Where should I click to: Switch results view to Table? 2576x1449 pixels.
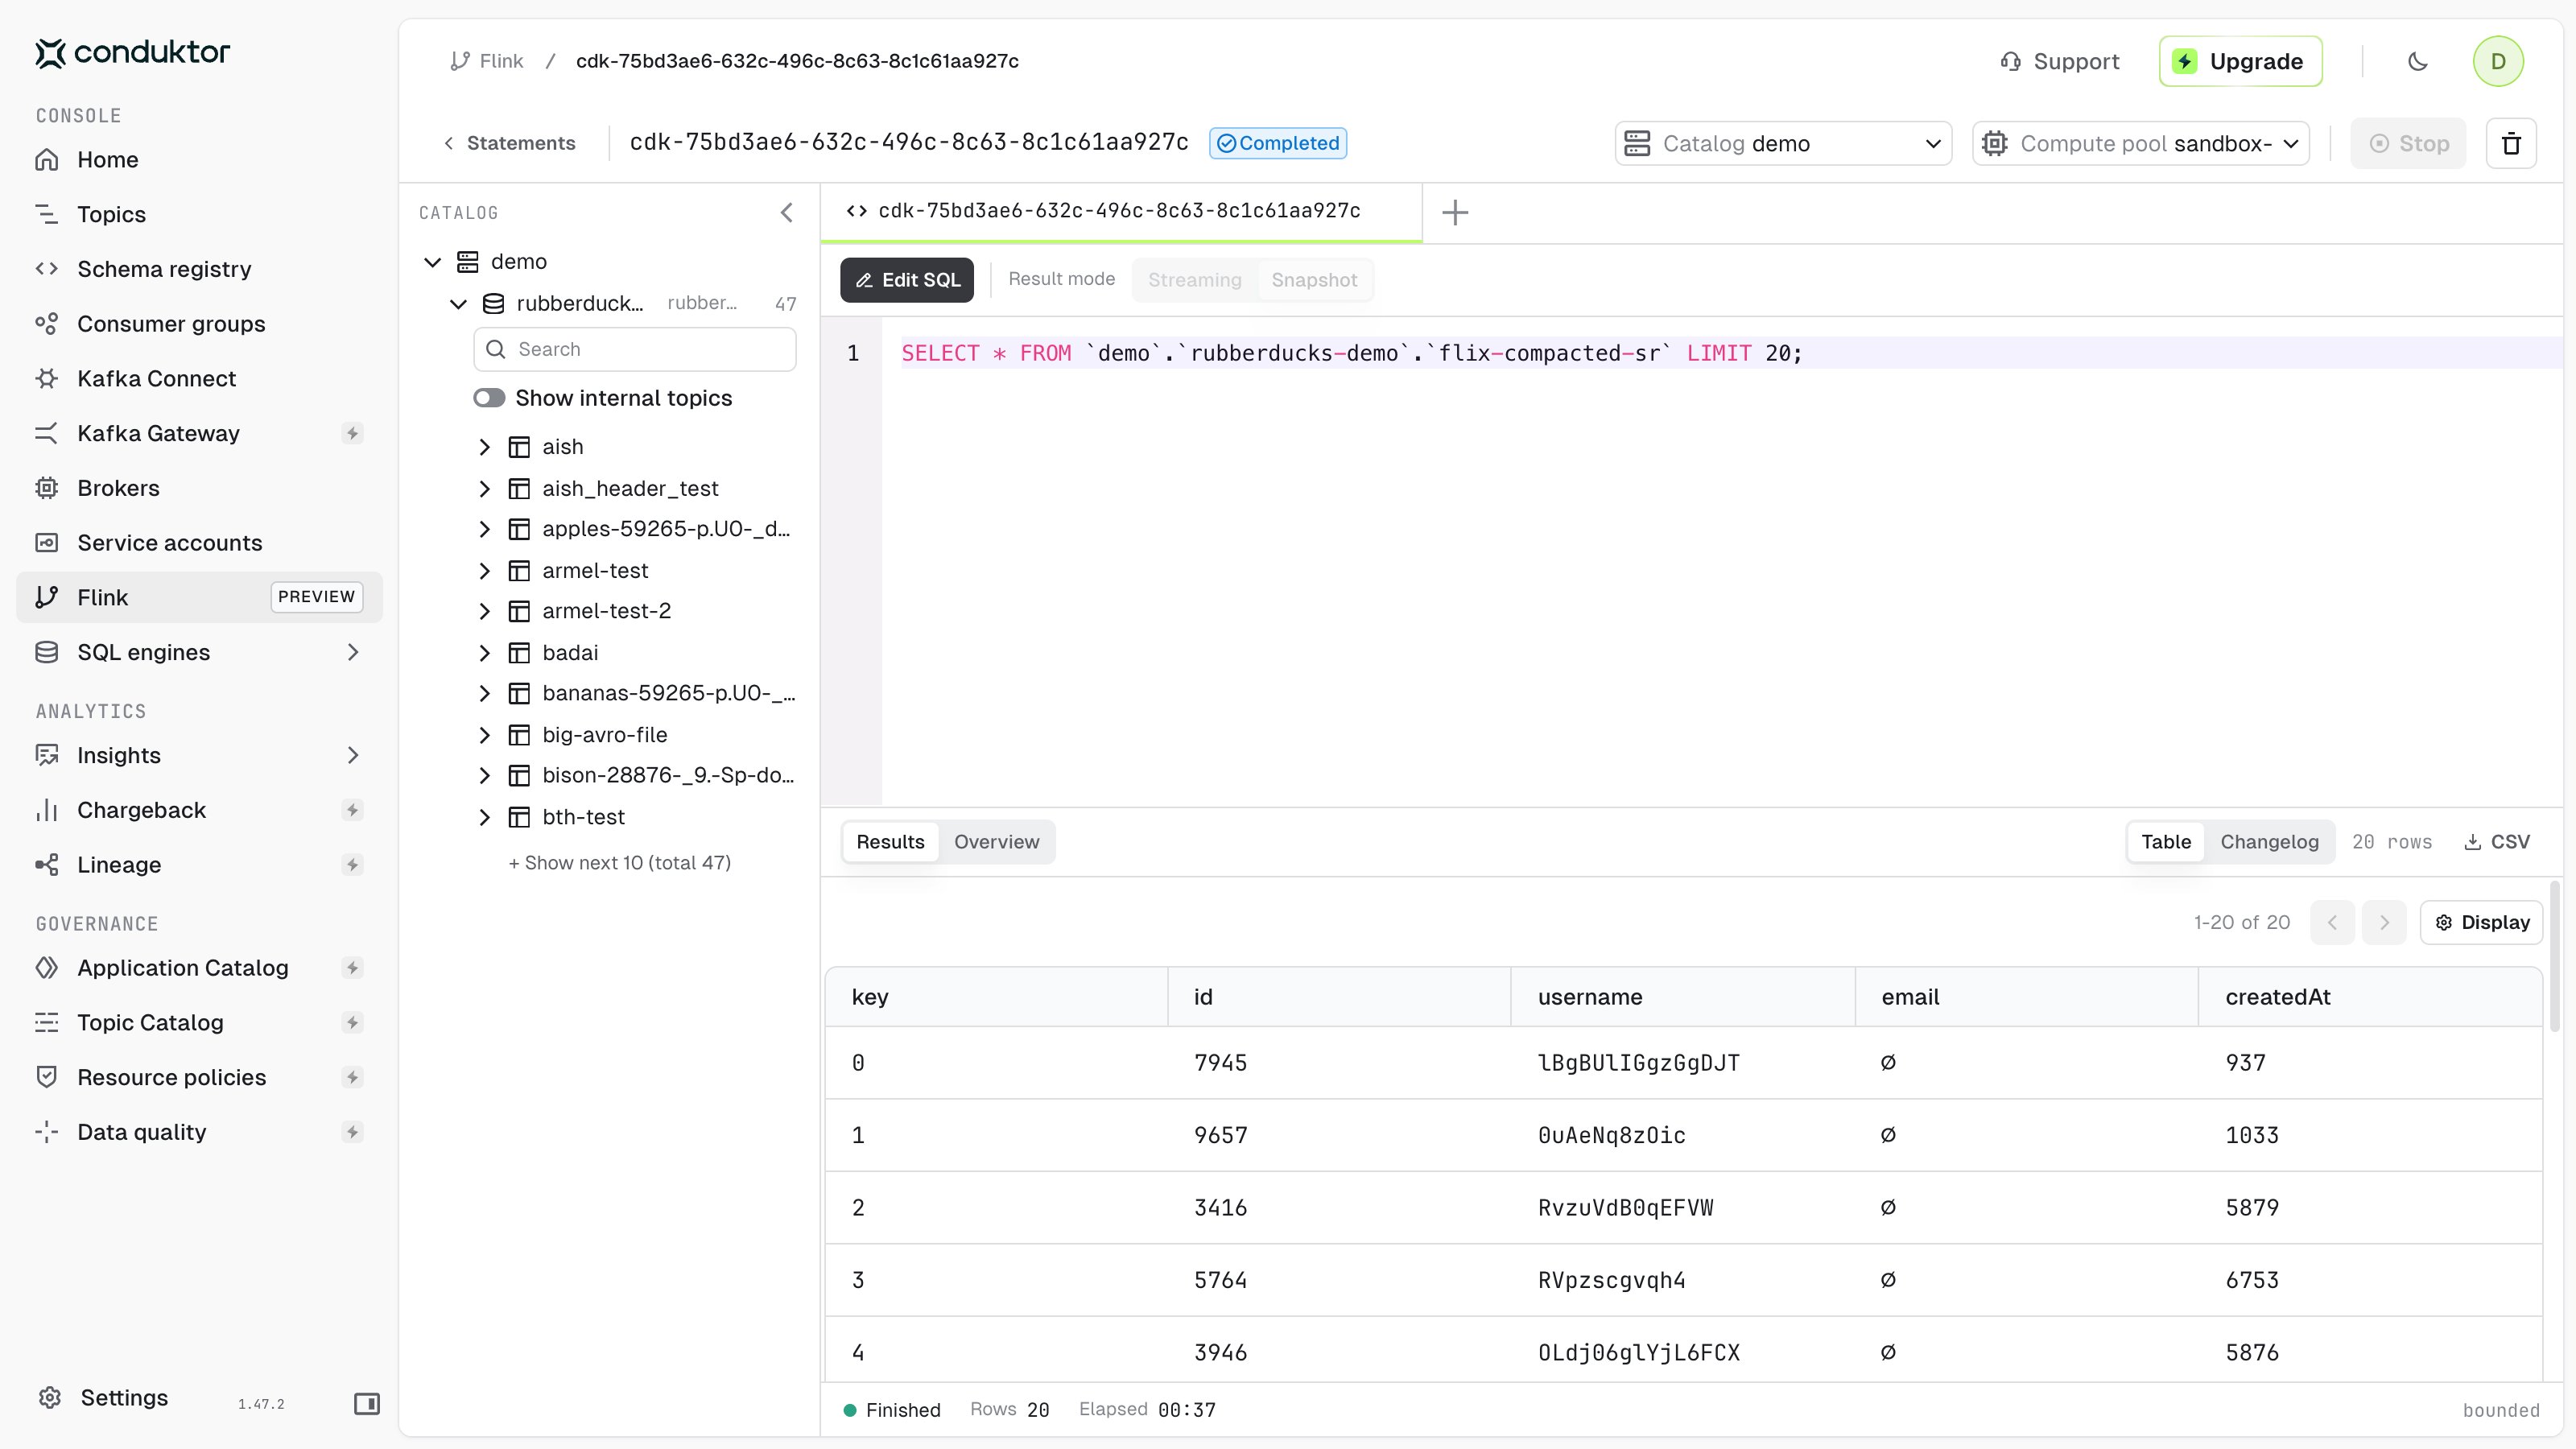click(2166, 842)
